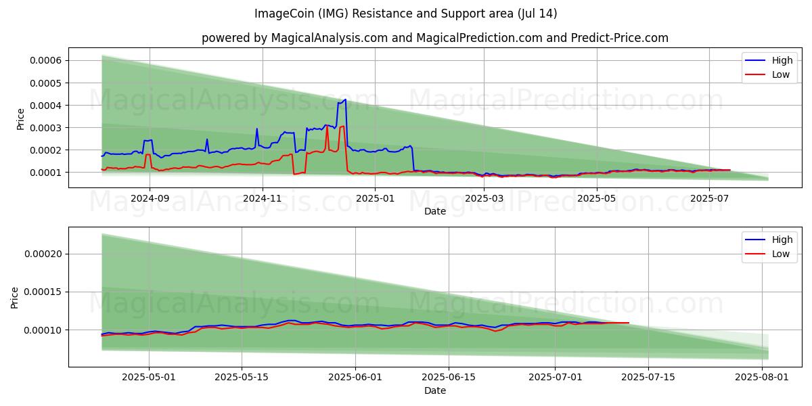Click the '0.0002' y-axis tick label

(x=45, y=150)
